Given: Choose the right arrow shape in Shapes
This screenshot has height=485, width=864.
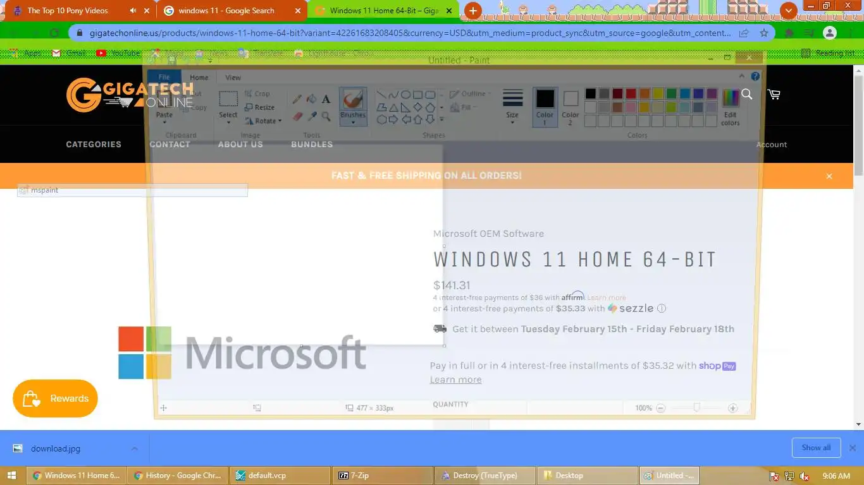Looking at the screenshot, I should click(393, 119).
